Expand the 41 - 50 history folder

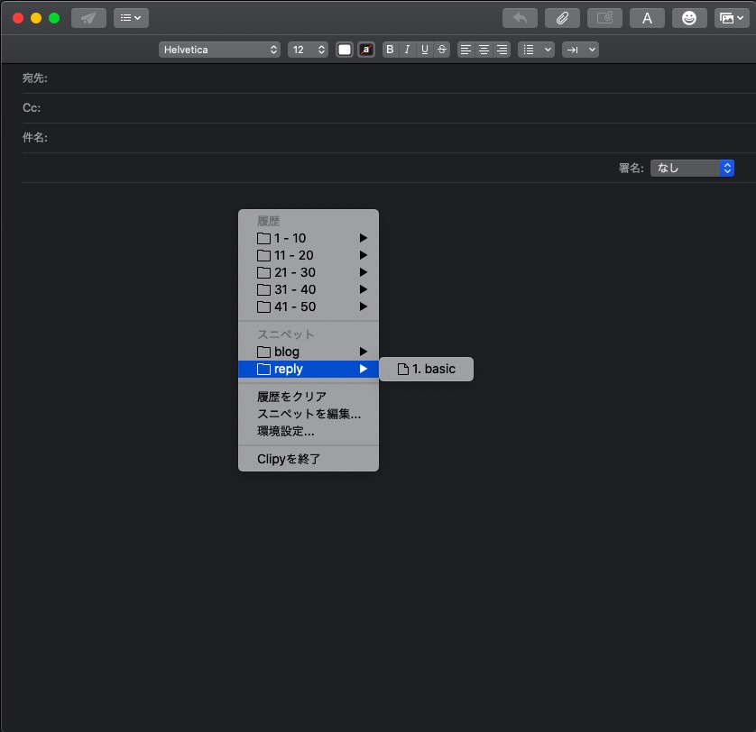[x=309, y=307]
